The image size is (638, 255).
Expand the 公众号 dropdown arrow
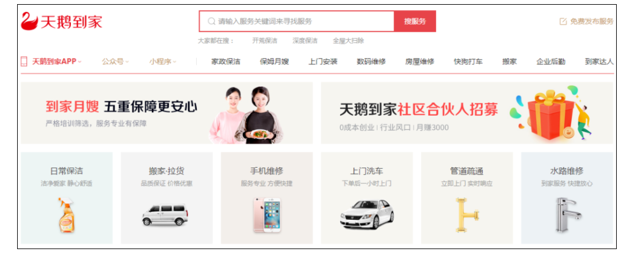point(127,62)
